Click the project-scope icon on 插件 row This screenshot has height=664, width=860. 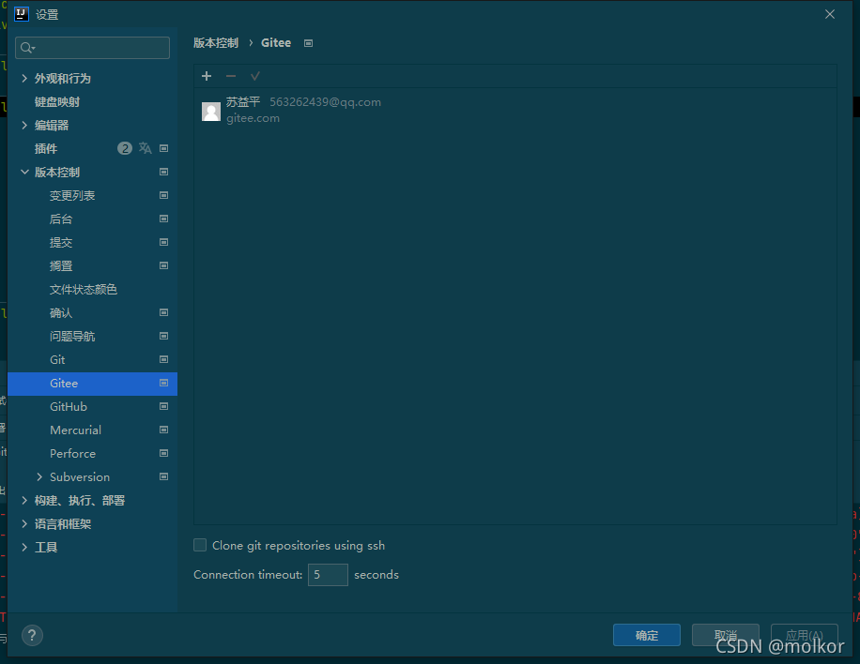(163, 148)
